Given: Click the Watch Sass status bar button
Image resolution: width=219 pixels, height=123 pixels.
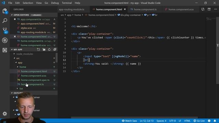Looking at the screenshot, I should (x=129, y=121).
